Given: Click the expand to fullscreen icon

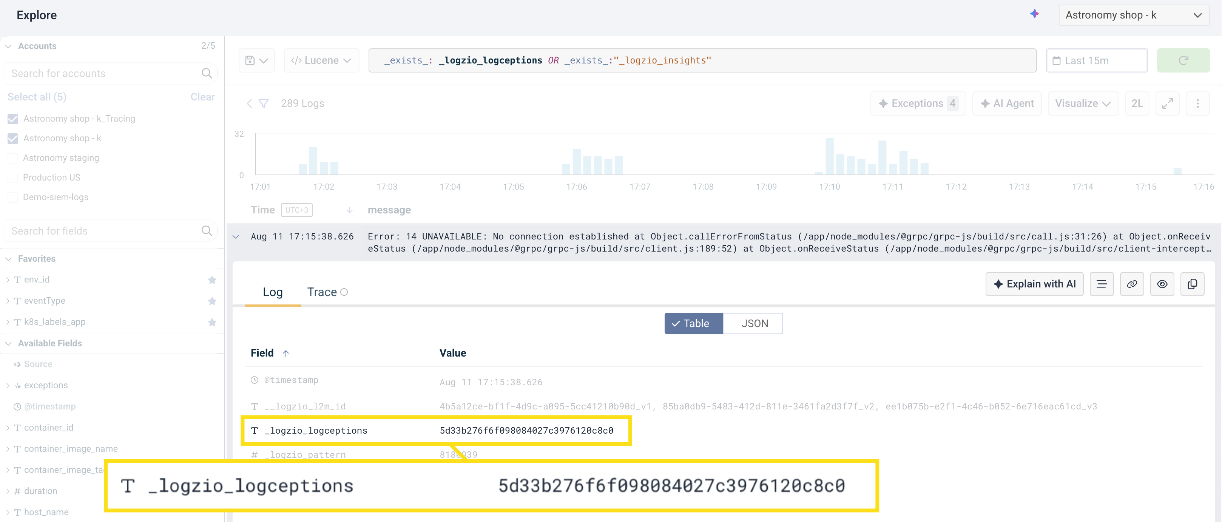Looking at the screenshot, I should coord(1168,103).
